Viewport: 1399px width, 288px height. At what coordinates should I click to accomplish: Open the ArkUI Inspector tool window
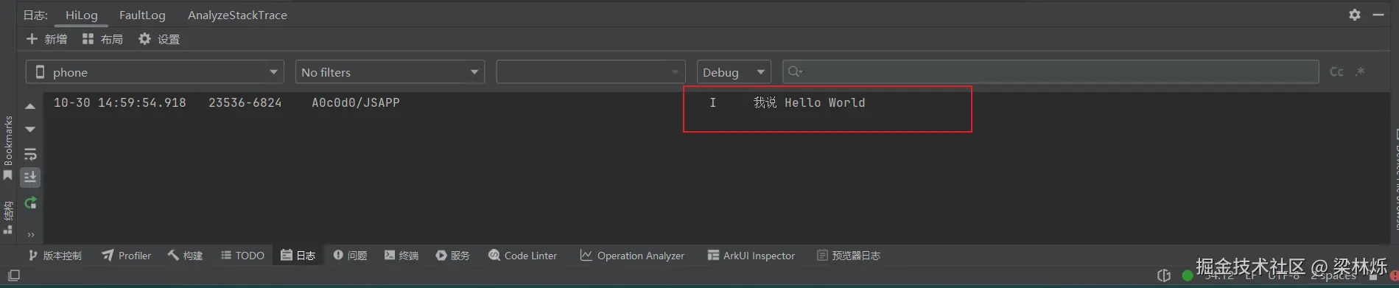pos(751,256)
